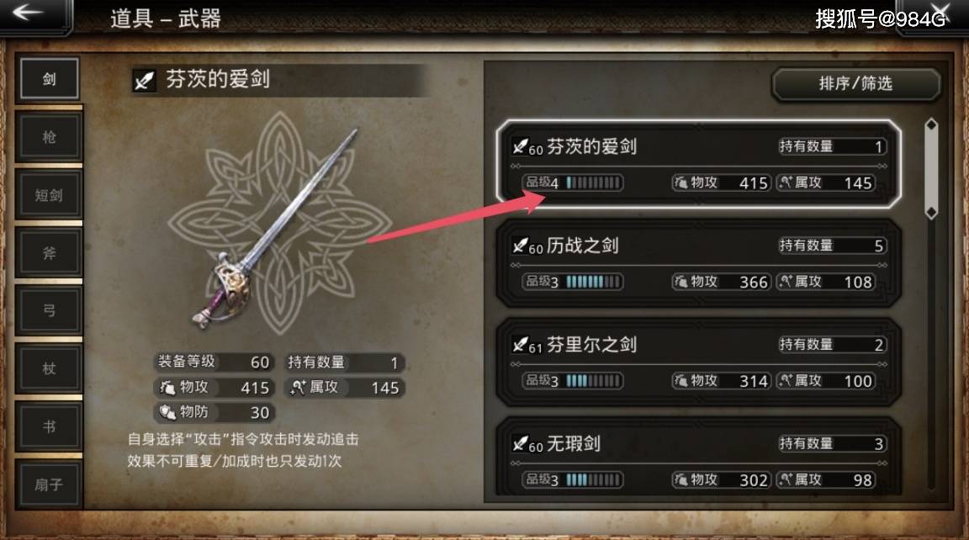969x540 pixels.
Task: Select the 书 book category tab
Action: pyautogui.click(x=50, y=427)
